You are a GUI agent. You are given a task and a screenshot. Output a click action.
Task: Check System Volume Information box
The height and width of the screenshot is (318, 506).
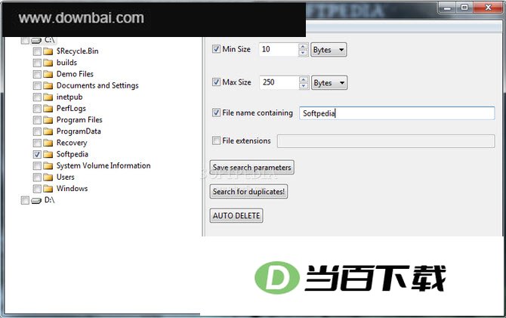tap(37, 166)
